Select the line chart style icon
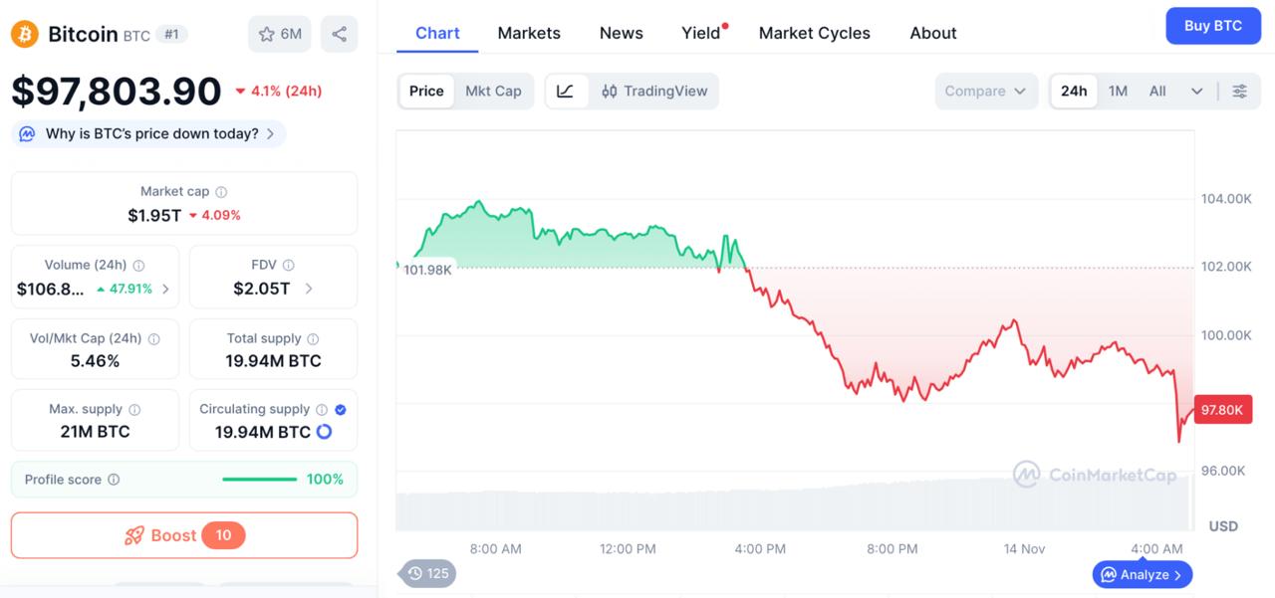The height and width of the screenshot is (598, 1275). tap(565, 92)
